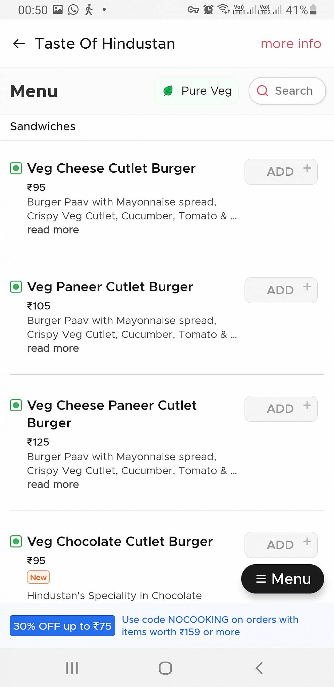334x687 pixels.
Task: Tap veg indicator icon for Veg Cheese Cutlet Burger
Action: coord(16,168)
